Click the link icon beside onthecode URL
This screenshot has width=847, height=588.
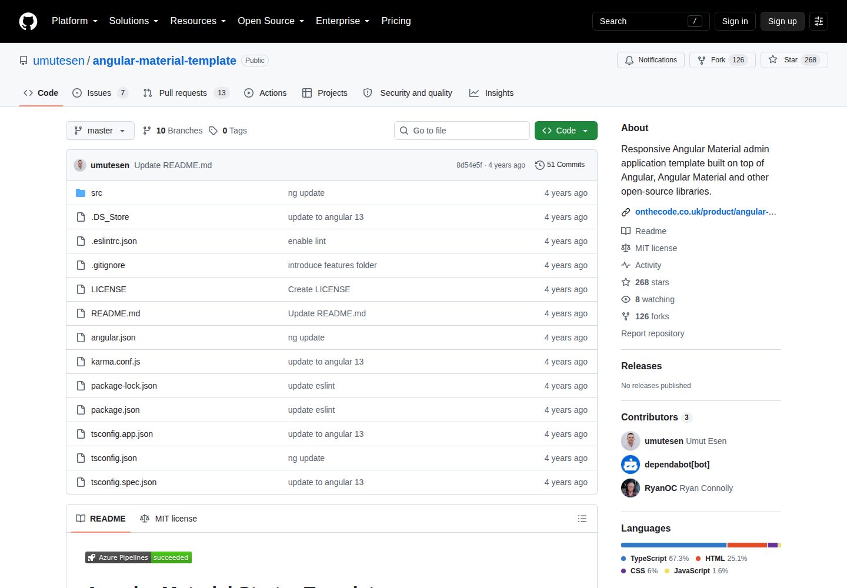coord(626,212)
